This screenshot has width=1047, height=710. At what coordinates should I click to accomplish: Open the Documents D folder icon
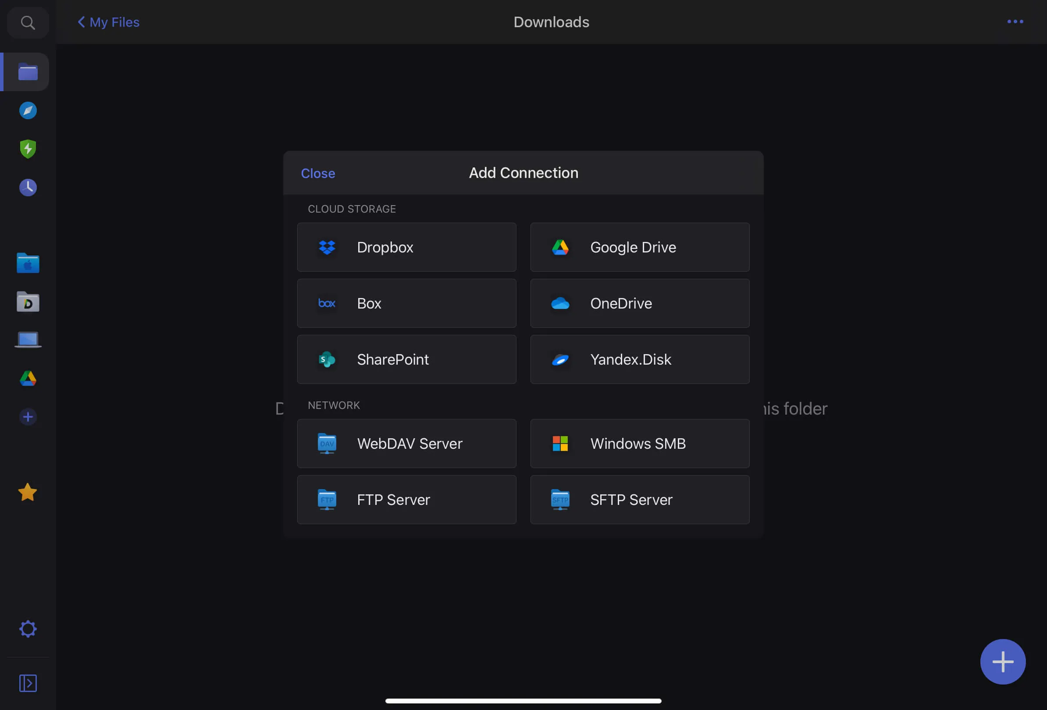point(28,301)
